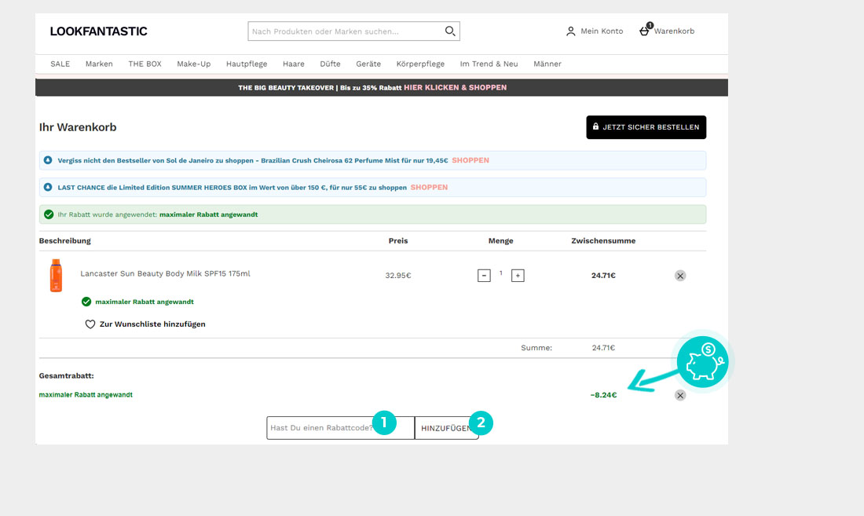Increase quantity with plus button

[x=518, y=276]
